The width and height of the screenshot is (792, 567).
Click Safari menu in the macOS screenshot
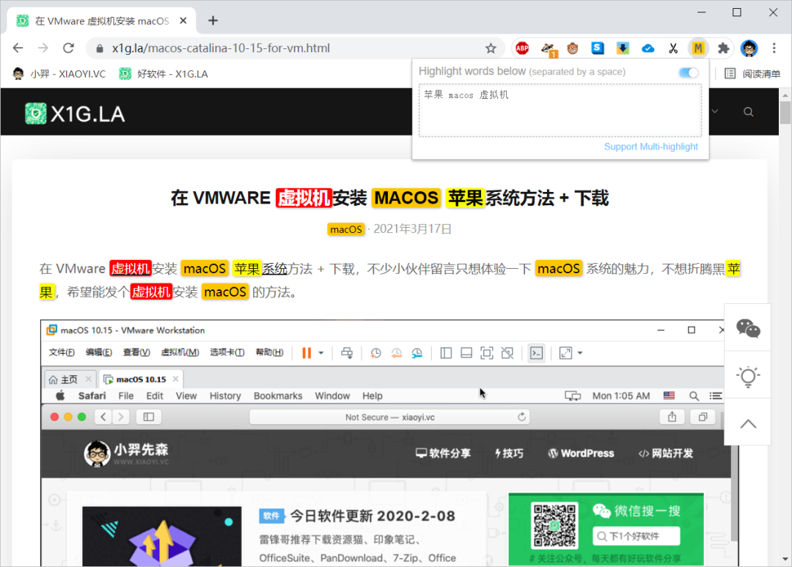[x=92, y=396]
